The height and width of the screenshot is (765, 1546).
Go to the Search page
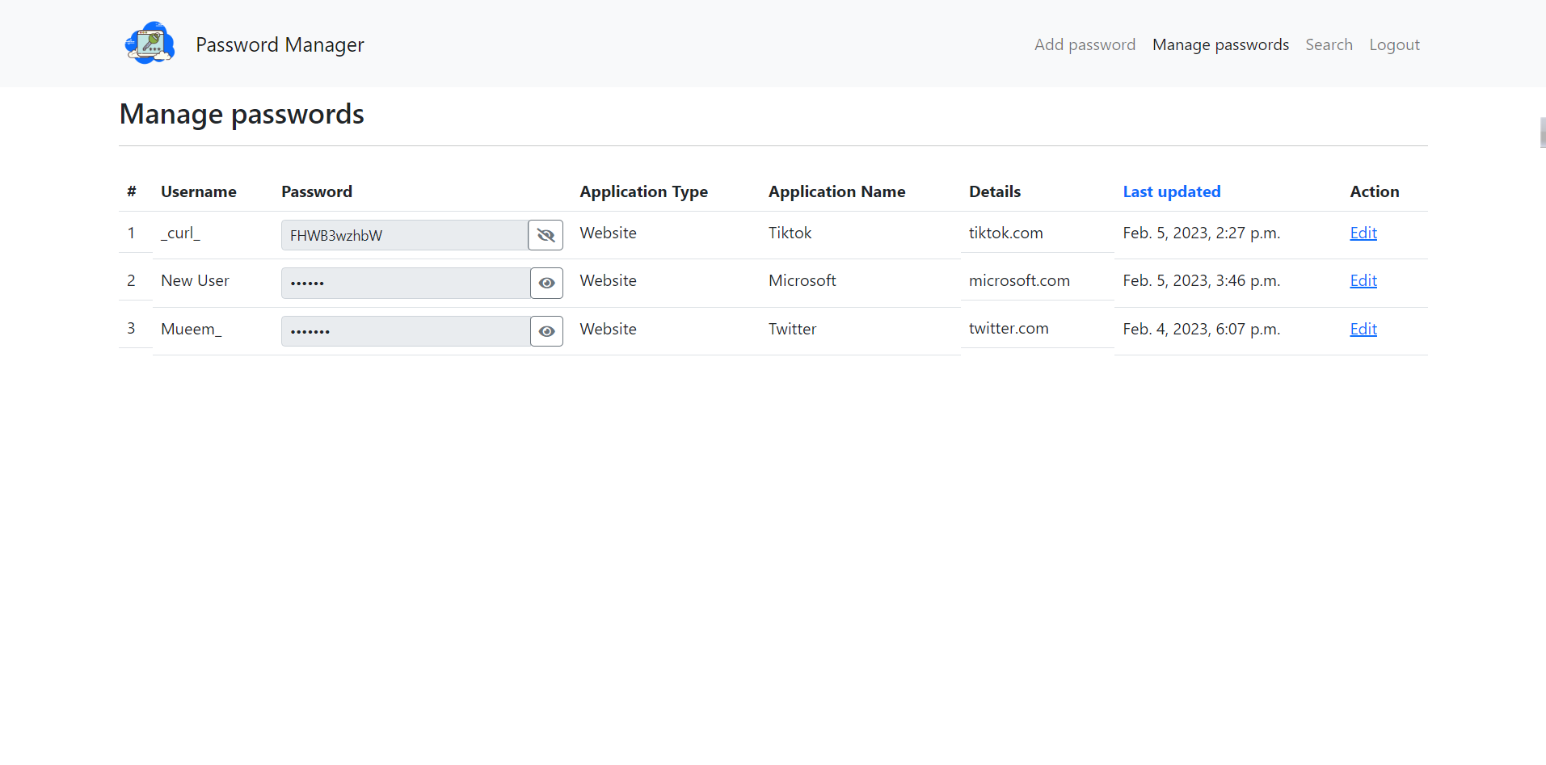tap(1329, 44)
